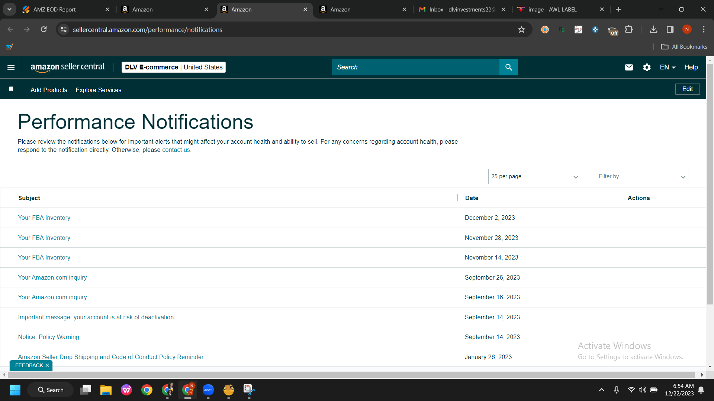Click the address bar URL
Image resolution: width=714 pixels, height=401 pixels.
click(x=147, y=29)
